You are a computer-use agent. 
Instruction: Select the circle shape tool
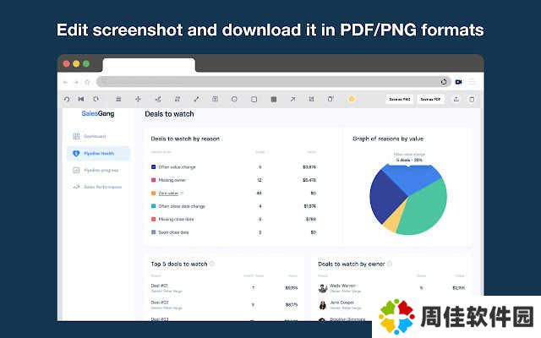point(234,99)
